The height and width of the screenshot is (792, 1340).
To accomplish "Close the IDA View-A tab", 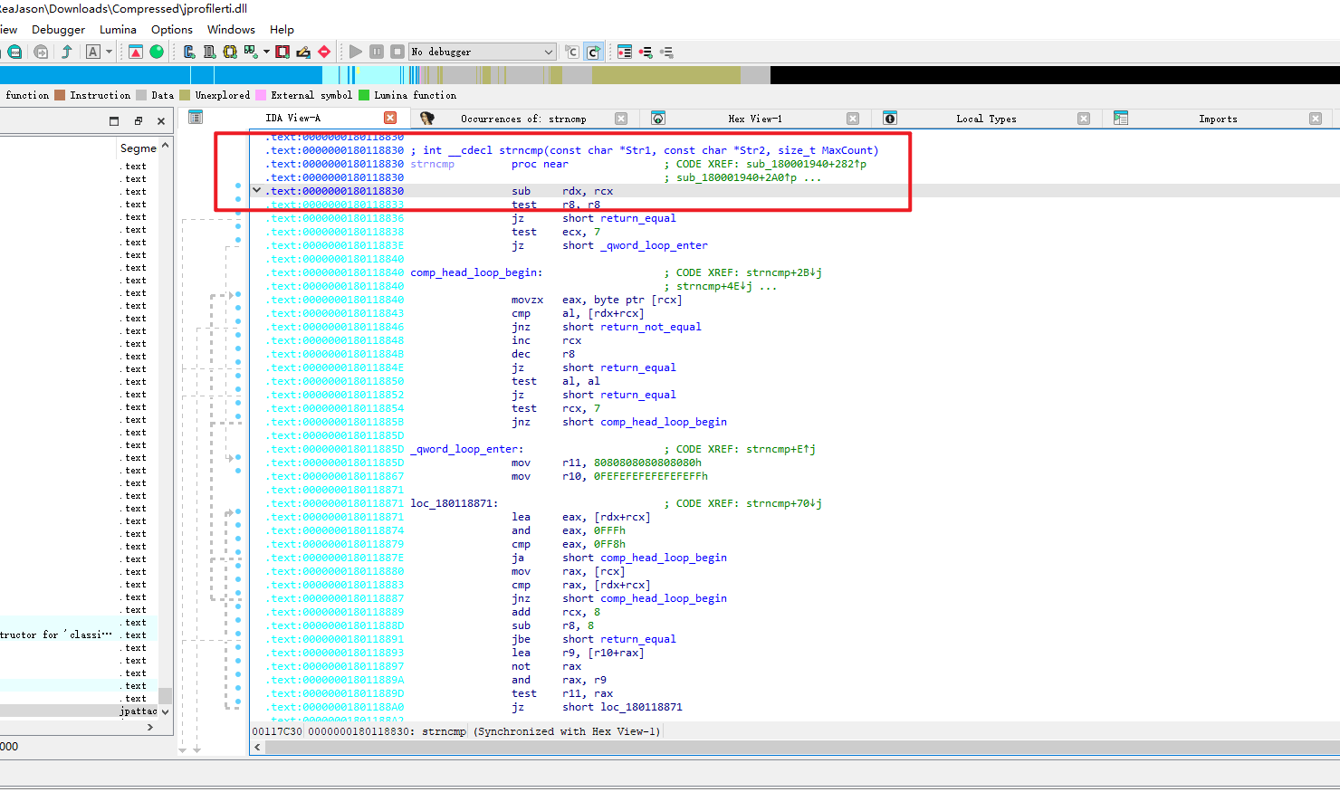I will pyautogui.click(x=390, y=118).
